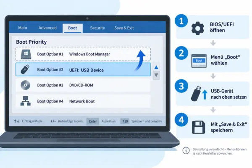The image size is (252, 168).
Task: Click the Boot menu window icon in step 2
Action: coord(199,61)
